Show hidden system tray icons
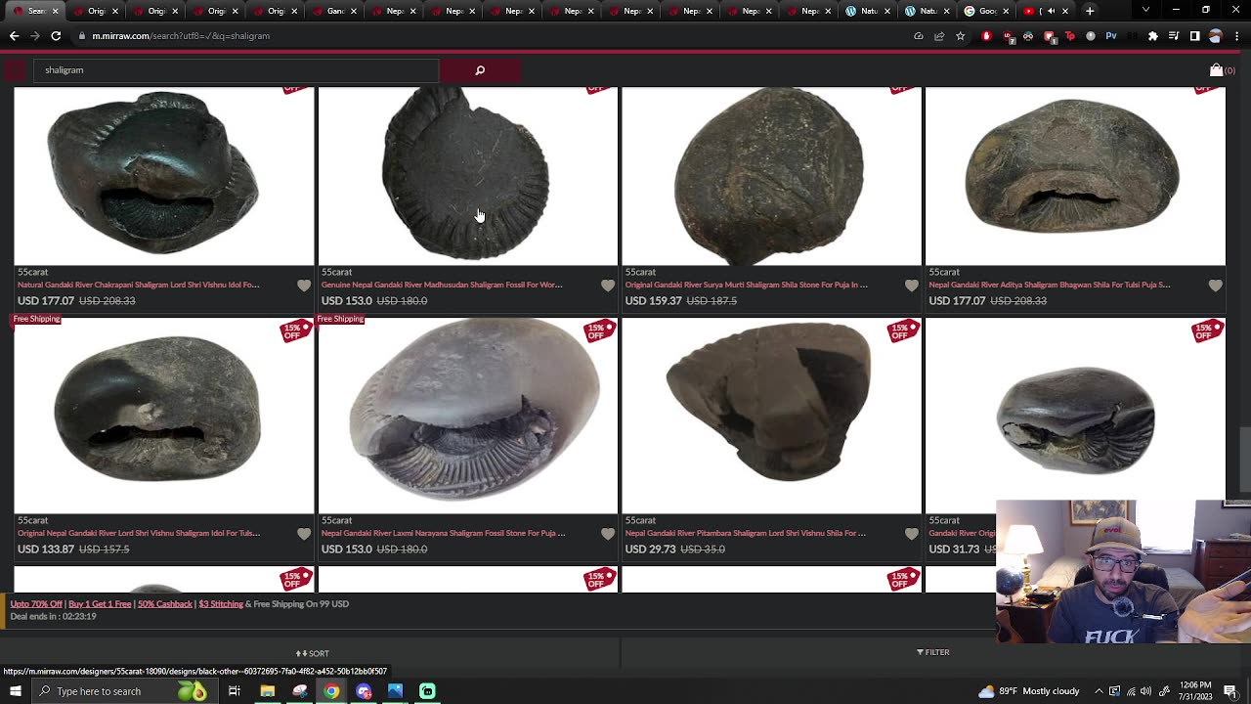The width and height of the screenshot is (1251, 704). (1100, 691)
